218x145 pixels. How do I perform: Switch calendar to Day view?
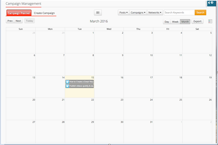coord(167,22)
